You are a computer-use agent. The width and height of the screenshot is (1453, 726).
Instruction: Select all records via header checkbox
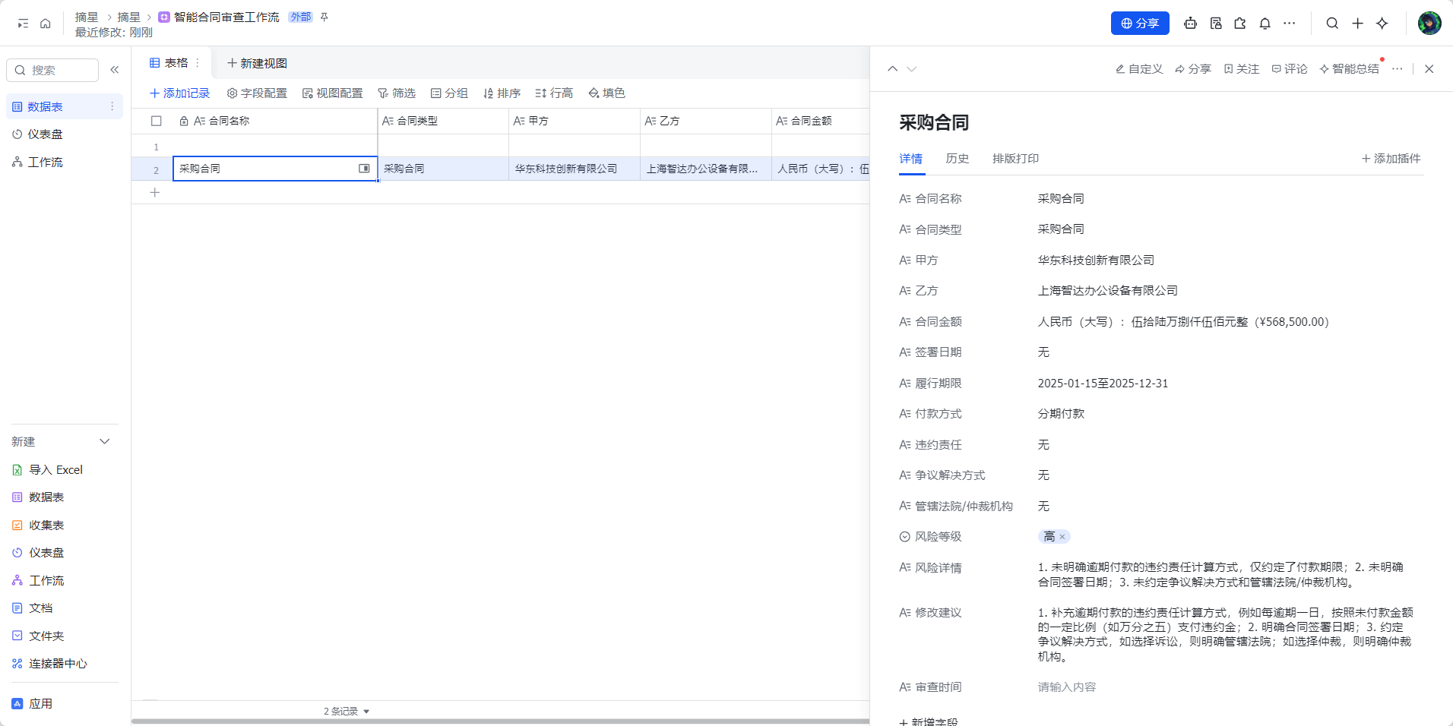[157, 121]
